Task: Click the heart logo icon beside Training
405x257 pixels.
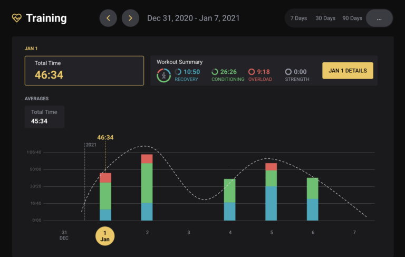Action: (17, 18)
